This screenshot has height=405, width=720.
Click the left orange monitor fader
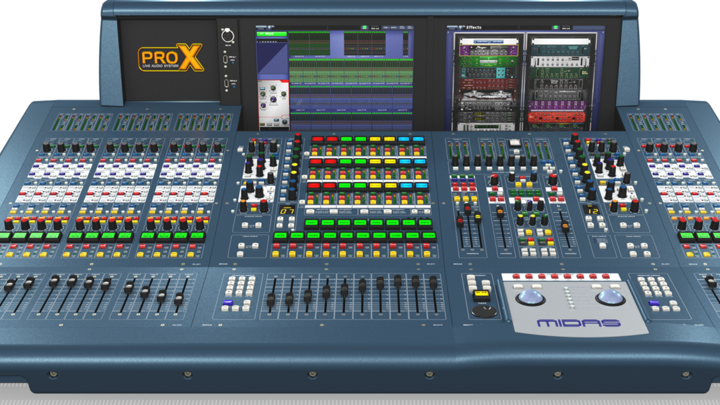(x=500, y=213)
